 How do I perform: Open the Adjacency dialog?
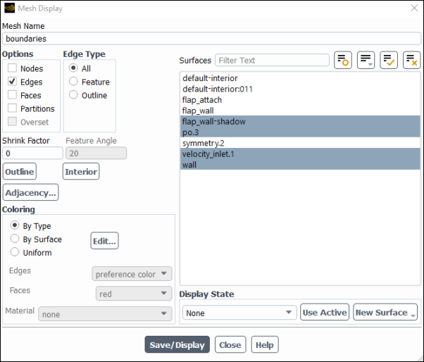pyautogui.click(x=30, y=192)
